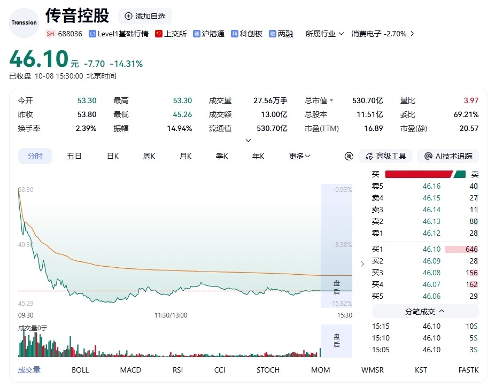The width and height of the screenshot is (495, 387).
Task: Click 盘后 region in volume chart
Action: 337,340
